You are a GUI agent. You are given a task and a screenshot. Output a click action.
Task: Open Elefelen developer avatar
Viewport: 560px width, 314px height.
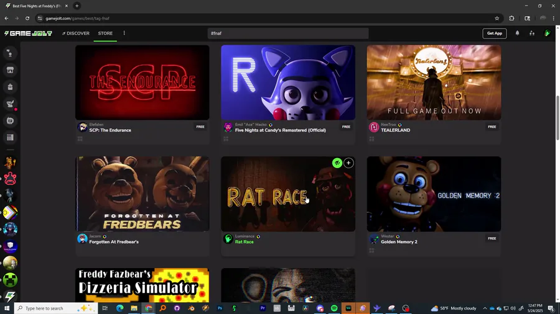(x=83, y=127)
